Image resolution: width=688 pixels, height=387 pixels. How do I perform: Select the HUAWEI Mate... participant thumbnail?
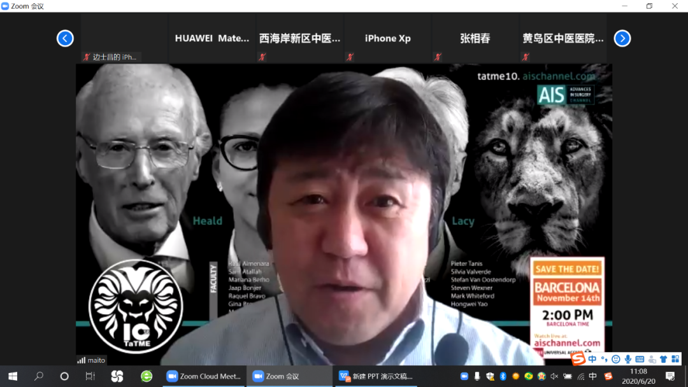coord(212,38)
